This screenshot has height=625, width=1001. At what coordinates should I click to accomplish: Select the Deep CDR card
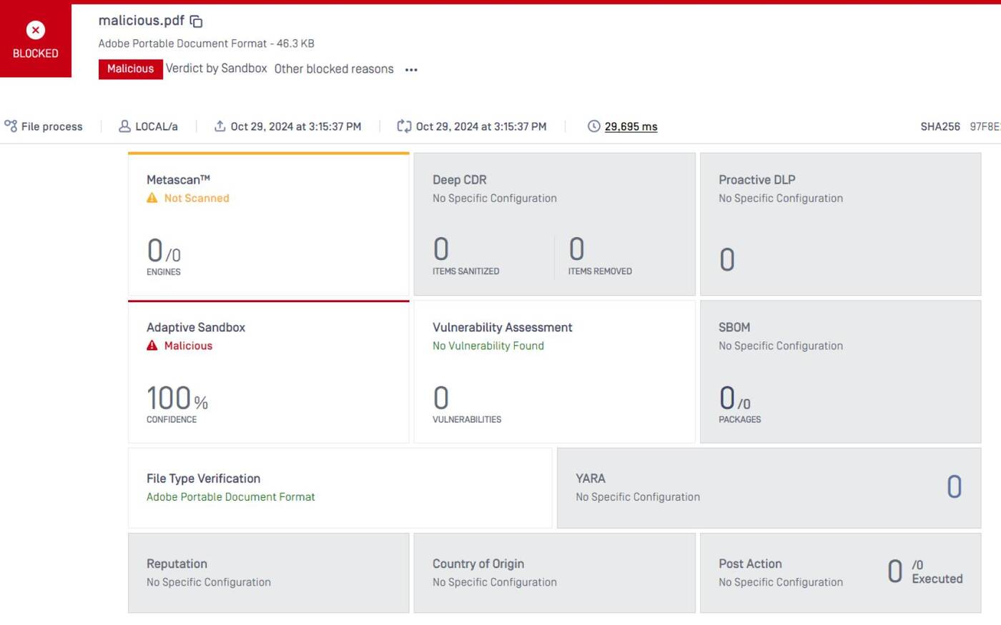[554, 224]
